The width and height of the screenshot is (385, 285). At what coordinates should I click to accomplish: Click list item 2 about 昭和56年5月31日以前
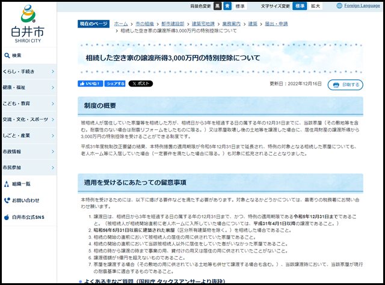pos(192,230)
